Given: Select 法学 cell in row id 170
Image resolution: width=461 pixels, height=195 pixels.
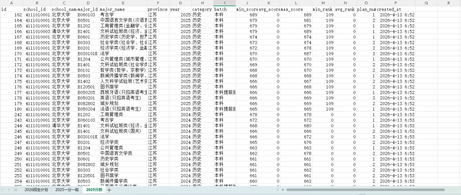Looking at the screenshot, I should pyautogui.click(x=123, y=53).
